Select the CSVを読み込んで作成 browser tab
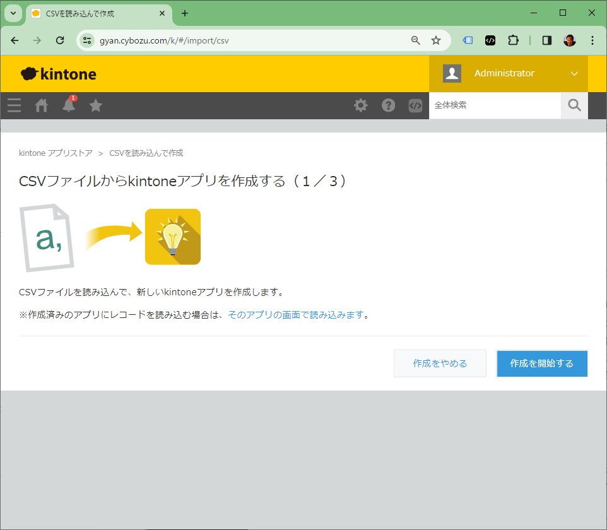The image size is (607, 530). [100, 13]
